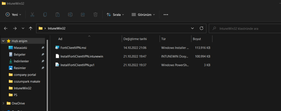This screenshot has width=281, height=111.
Task: Click the Windows PowerShell type cell
Action: click(175, 65)
